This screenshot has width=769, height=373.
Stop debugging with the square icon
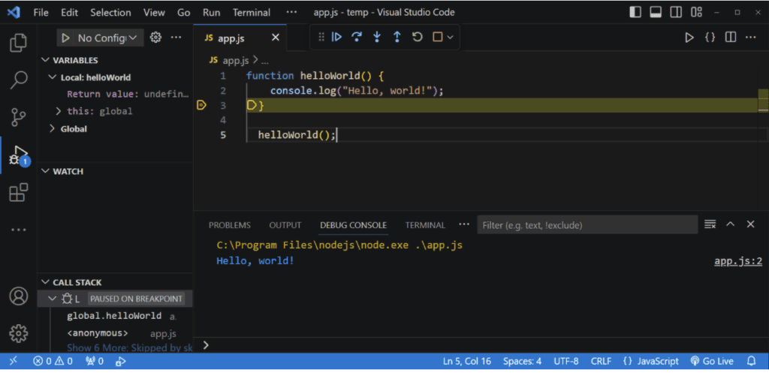click(438, 37)
